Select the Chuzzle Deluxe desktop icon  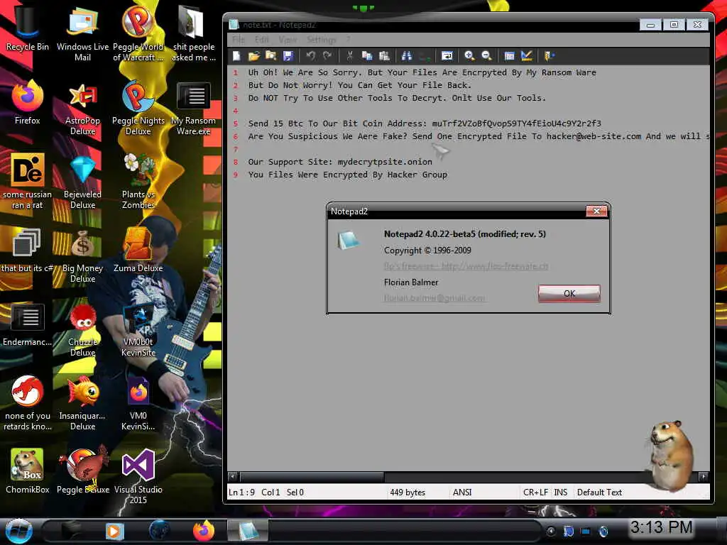pos(82,330)
